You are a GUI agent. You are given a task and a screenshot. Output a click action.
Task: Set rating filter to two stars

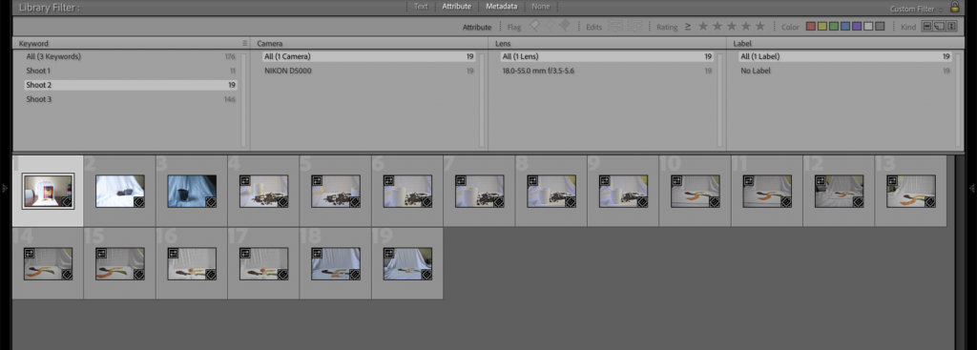[x=717, y=26]
